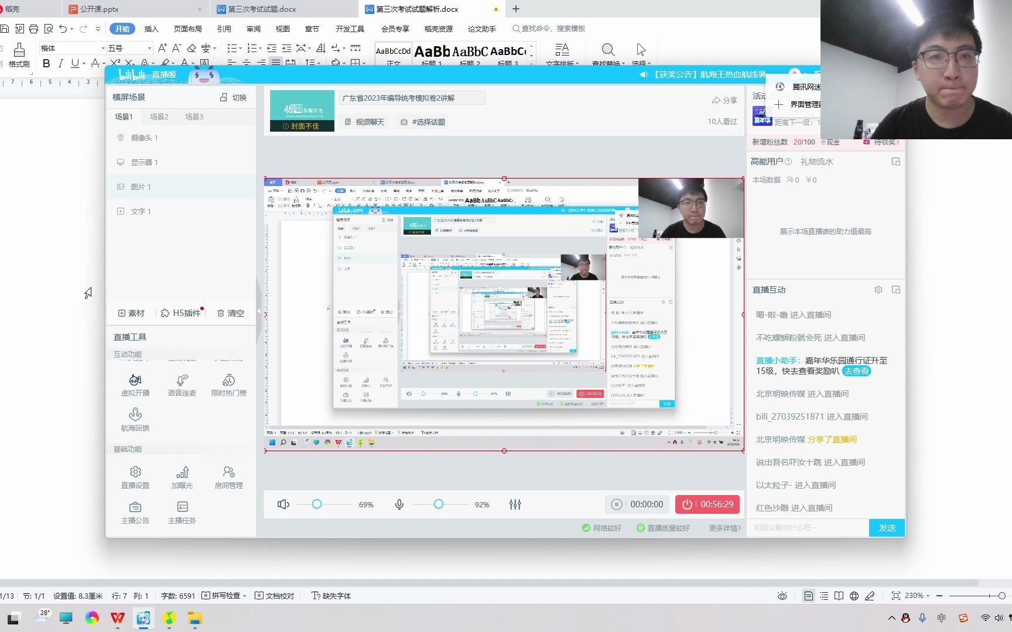Add a source with 素材 button
Image resolution: width=1012 pixels, height=632 pixels.
[131, 313]
